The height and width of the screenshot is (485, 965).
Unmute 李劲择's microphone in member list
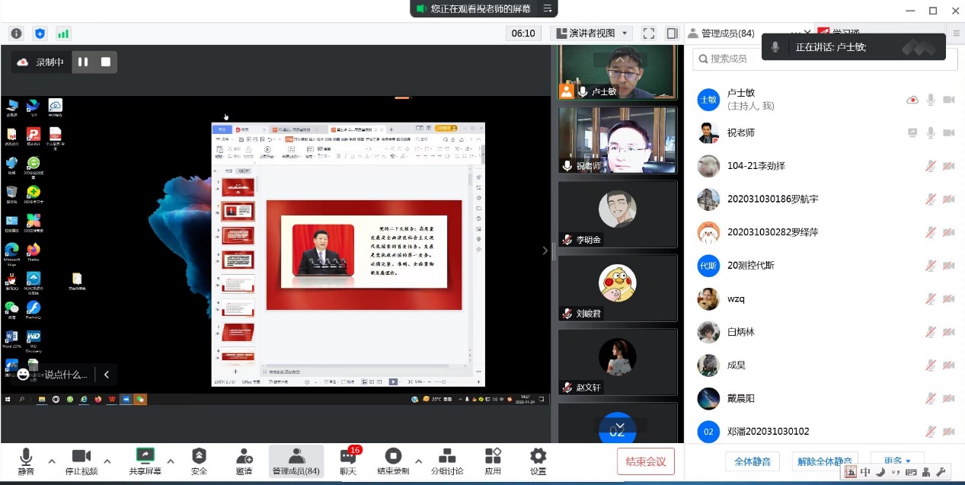[x=930, y=166]
